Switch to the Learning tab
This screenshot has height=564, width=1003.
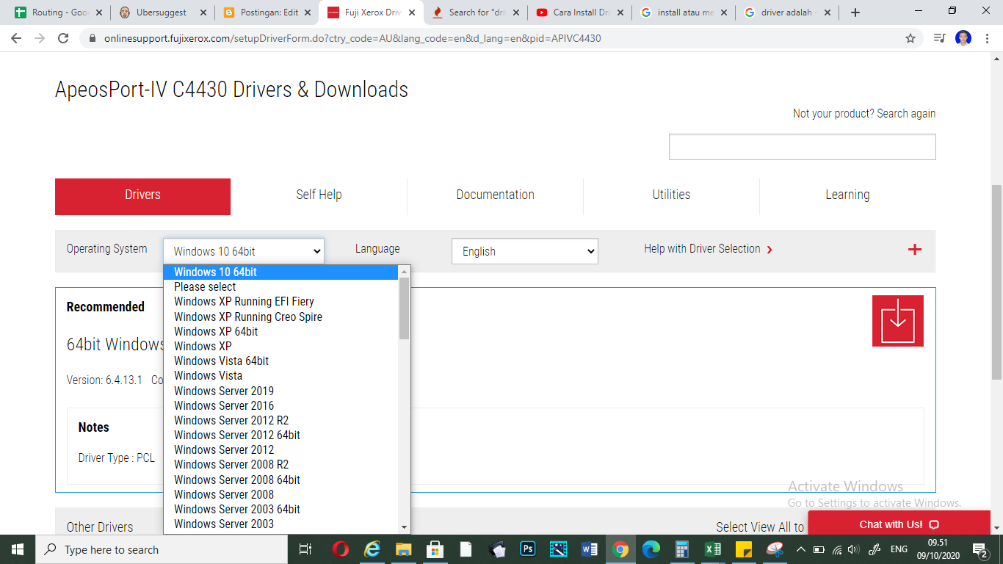[847, 197]
